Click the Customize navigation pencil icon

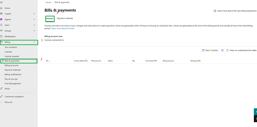pyautogui.click(x=1, y=96)
